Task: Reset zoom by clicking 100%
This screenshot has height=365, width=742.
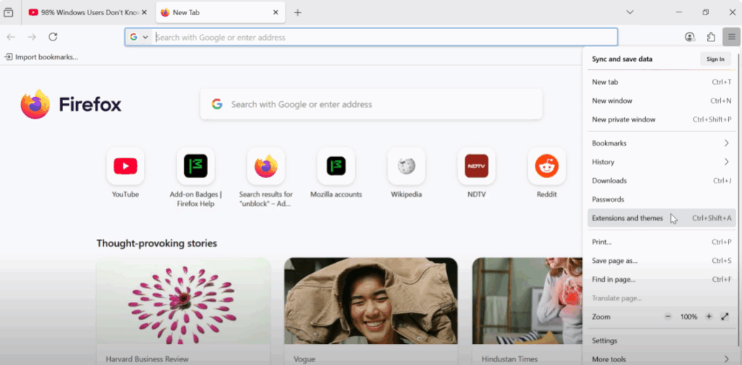Action: pyautogui.click(x=688, y=316)
